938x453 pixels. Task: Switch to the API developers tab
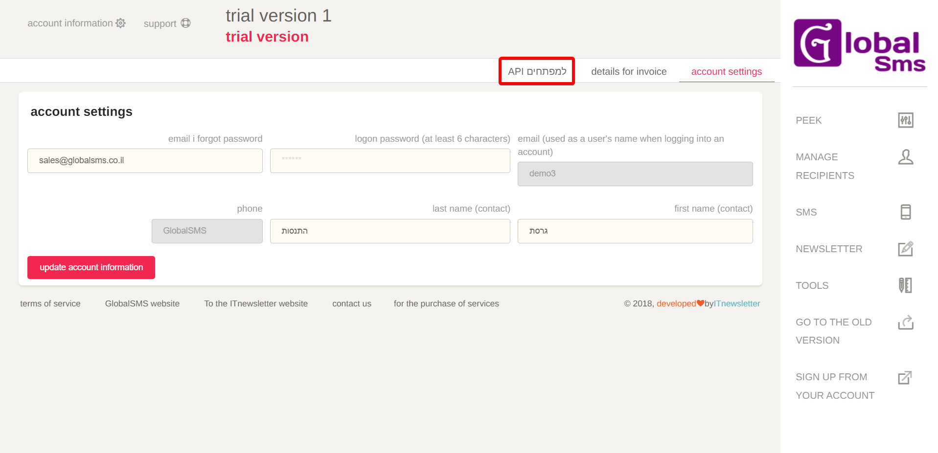pos(537,71)
